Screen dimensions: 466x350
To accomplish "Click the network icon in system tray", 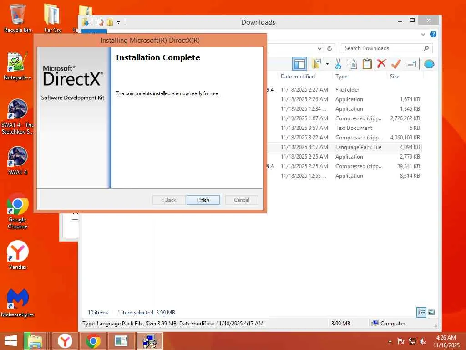I will tap(412, 341).
